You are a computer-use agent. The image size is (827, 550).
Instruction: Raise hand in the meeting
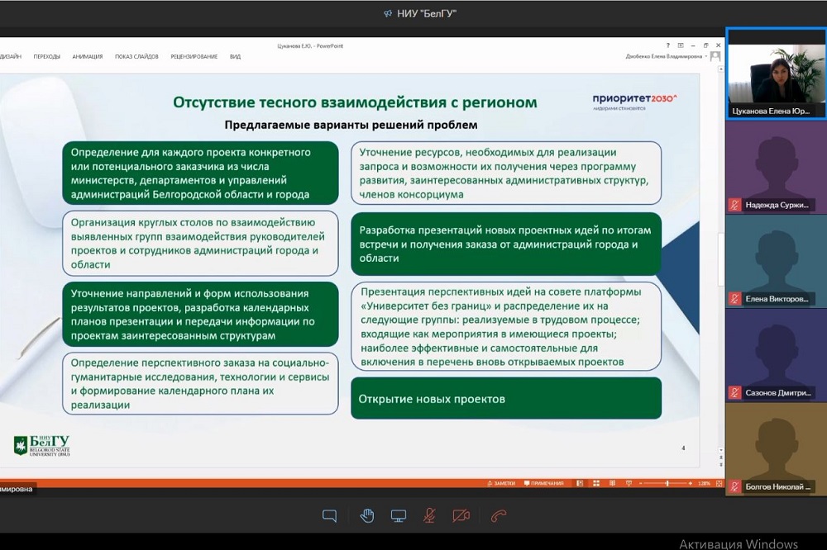(367, 516)
